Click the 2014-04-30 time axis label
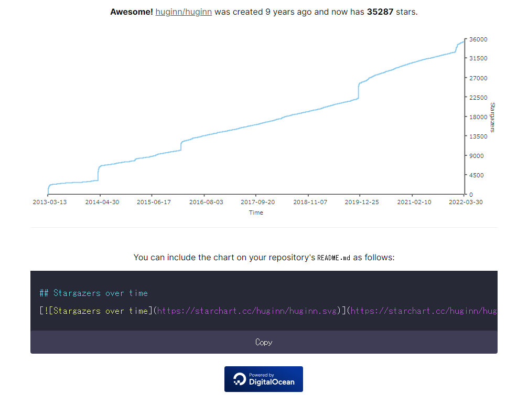 pyautogui.click(x=102, y=202)
